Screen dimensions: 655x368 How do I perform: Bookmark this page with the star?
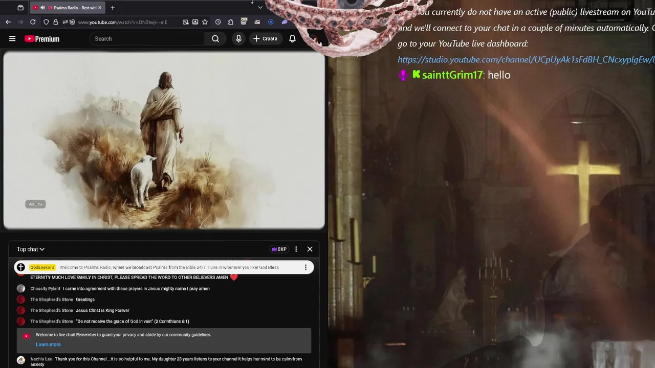pos(205,22)
